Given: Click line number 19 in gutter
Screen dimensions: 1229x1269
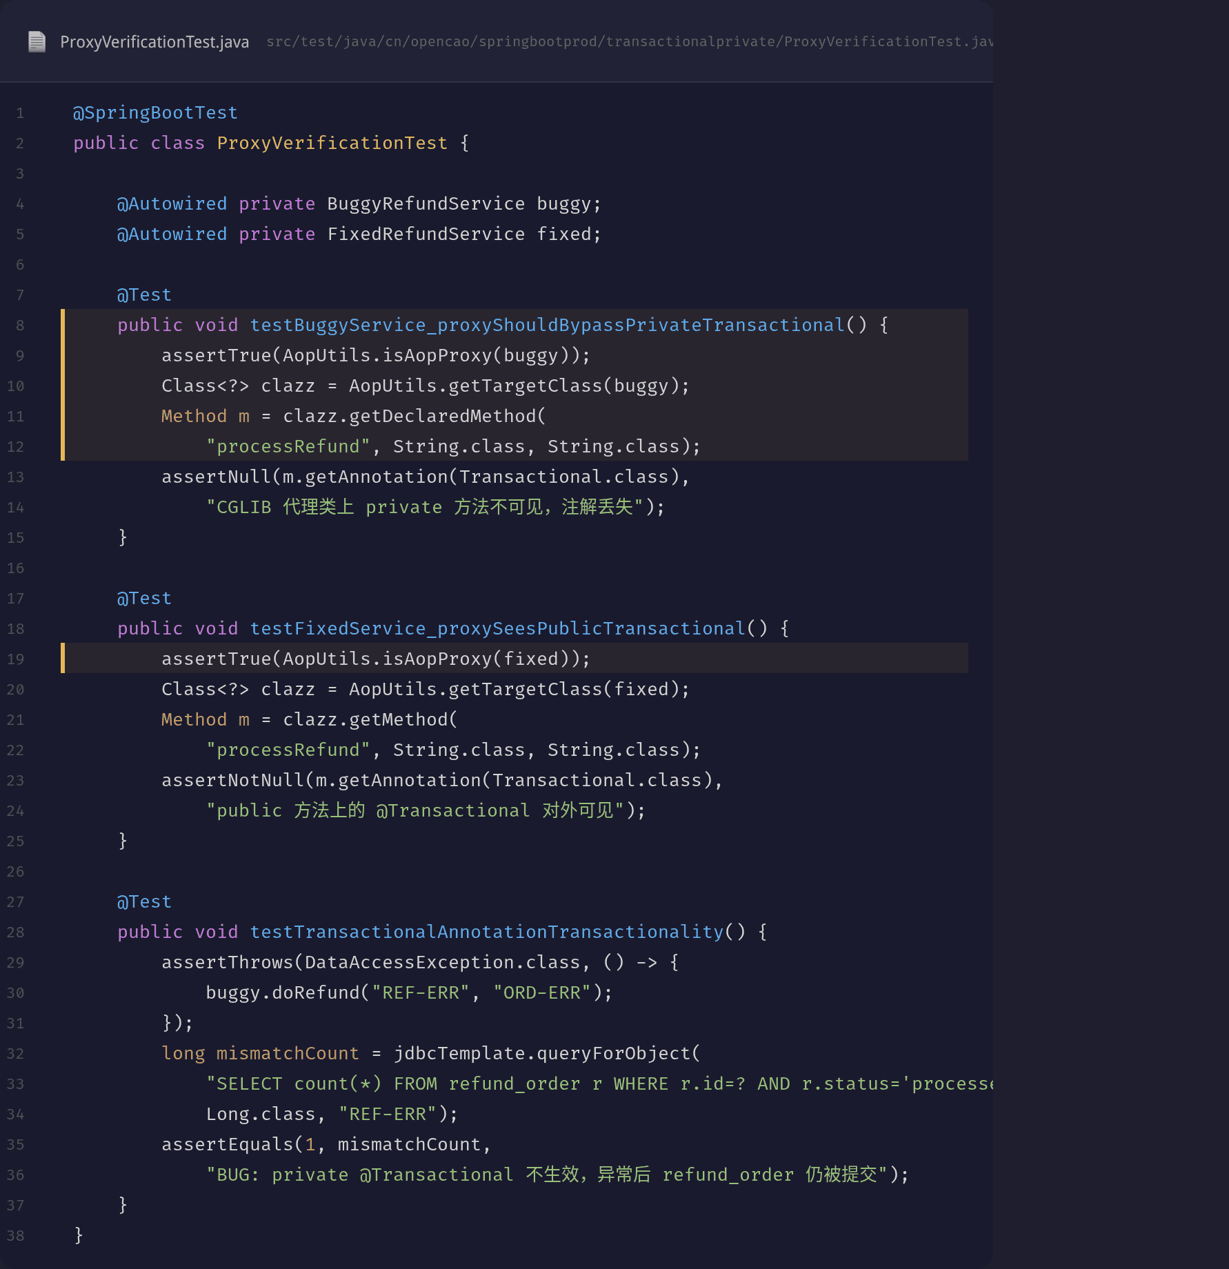Looking at the screenshot, I should 16,659.
